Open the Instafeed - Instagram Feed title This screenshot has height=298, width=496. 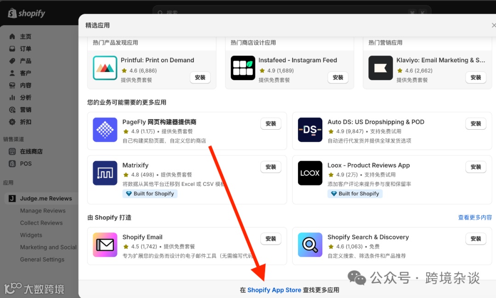point(298,60)
